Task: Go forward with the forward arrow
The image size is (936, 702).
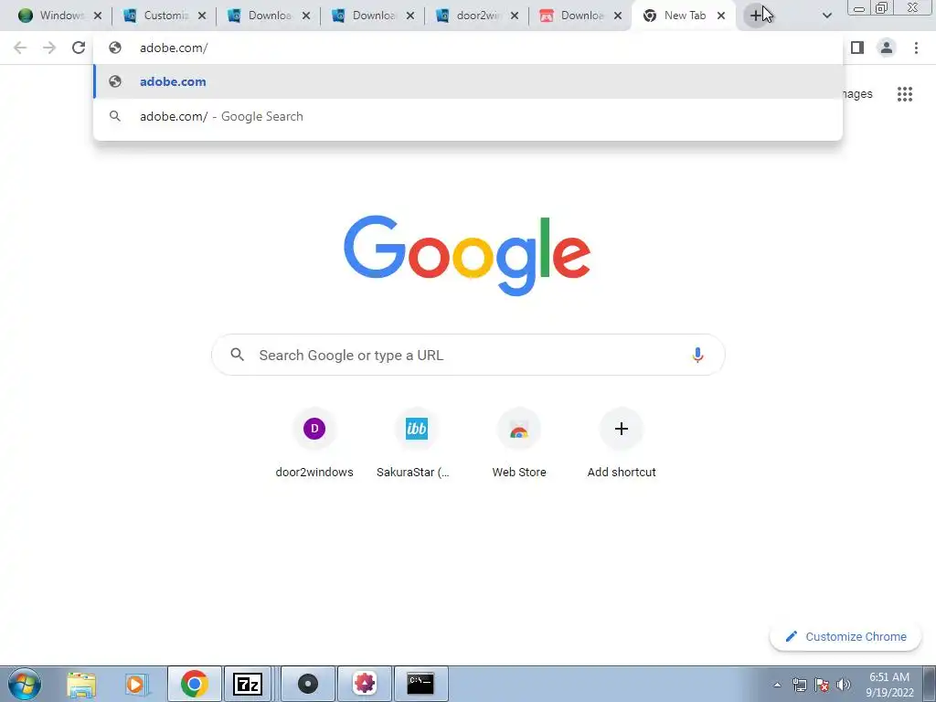Action: point(49,48)
